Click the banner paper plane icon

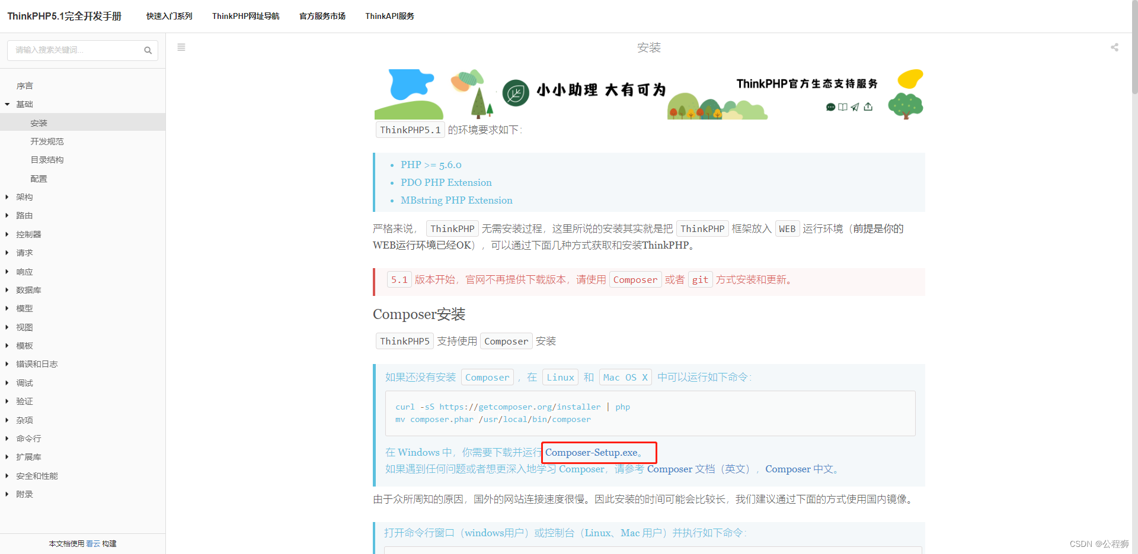point(855,107)
